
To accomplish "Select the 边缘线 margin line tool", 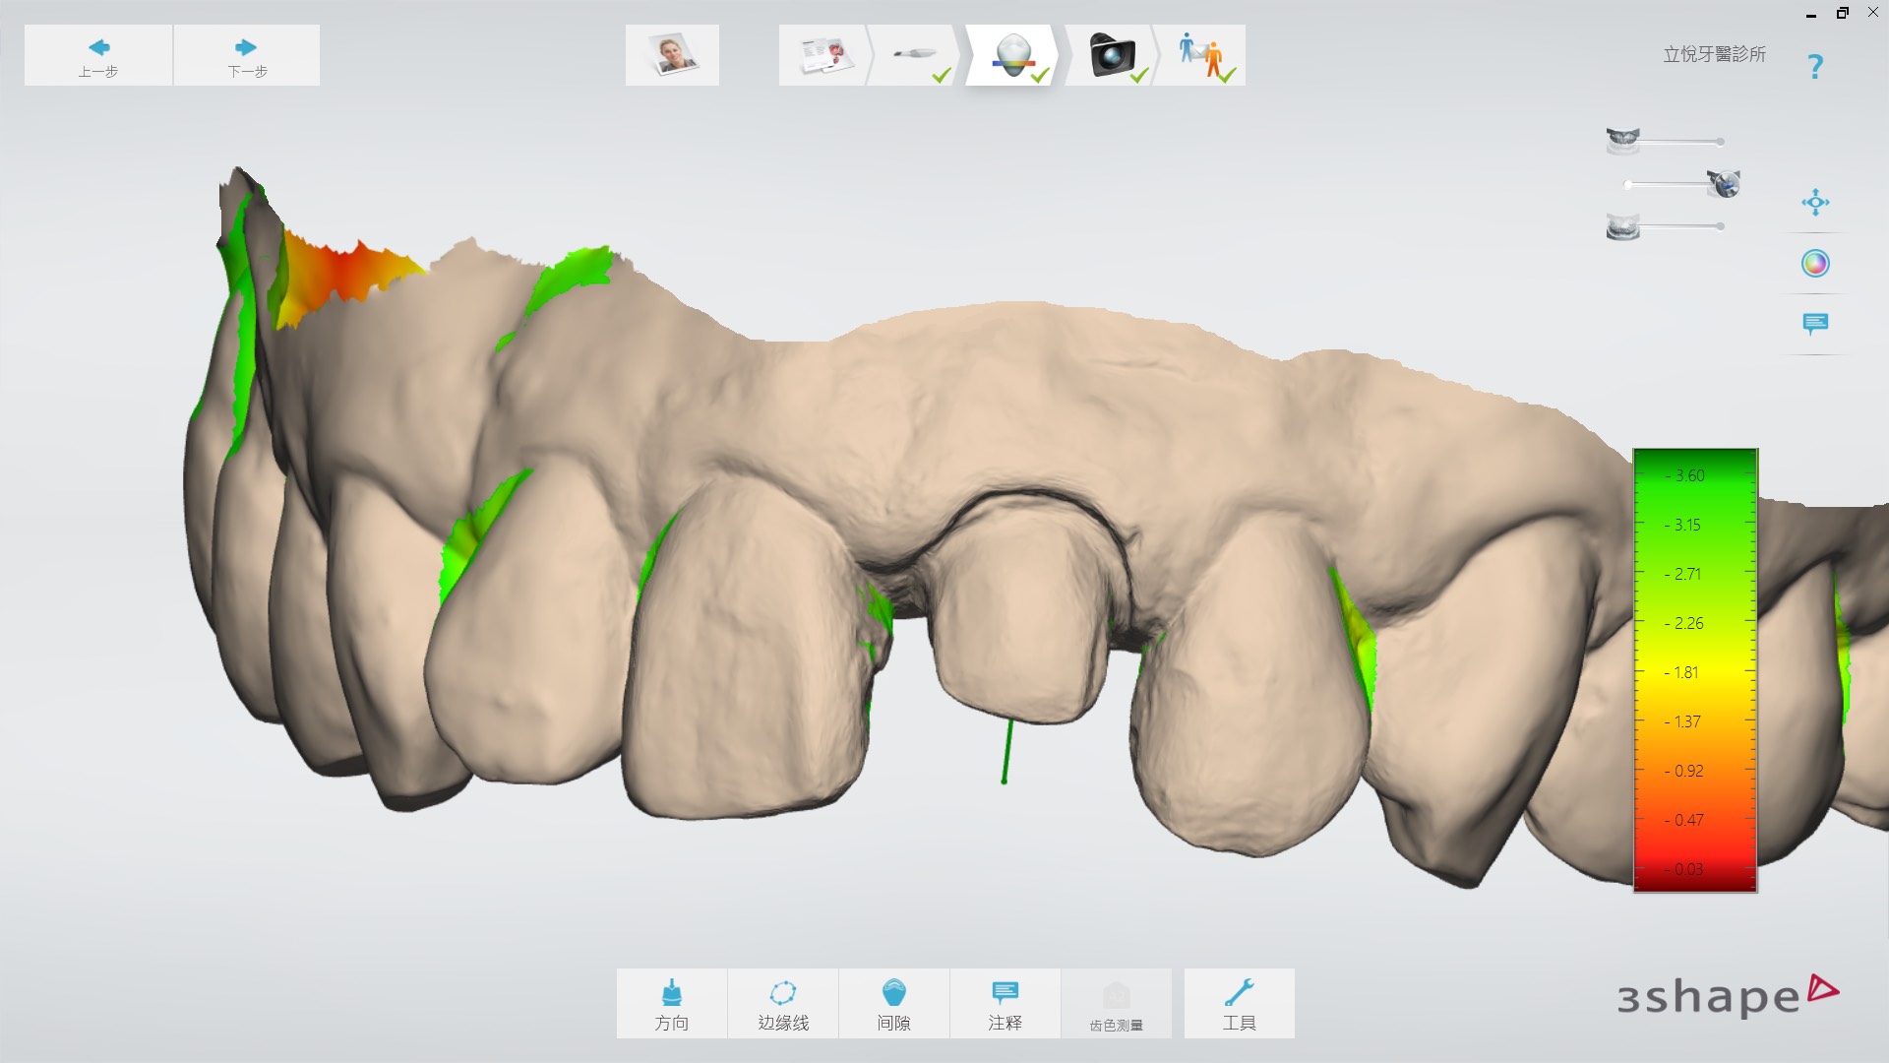I will (783, 1003).
